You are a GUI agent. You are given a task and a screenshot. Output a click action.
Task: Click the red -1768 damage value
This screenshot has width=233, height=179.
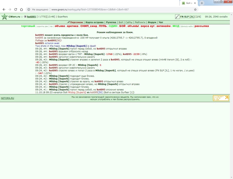109,54
